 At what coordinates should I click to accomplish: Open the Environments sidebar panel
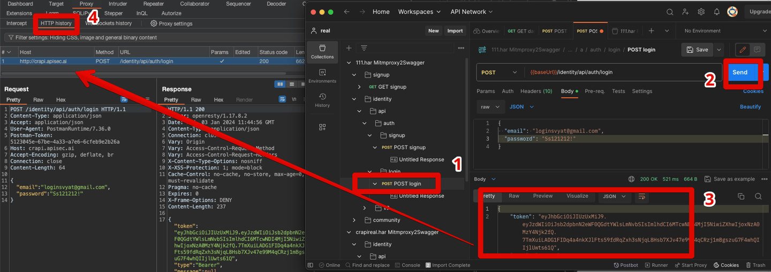[x=322, y=76]
